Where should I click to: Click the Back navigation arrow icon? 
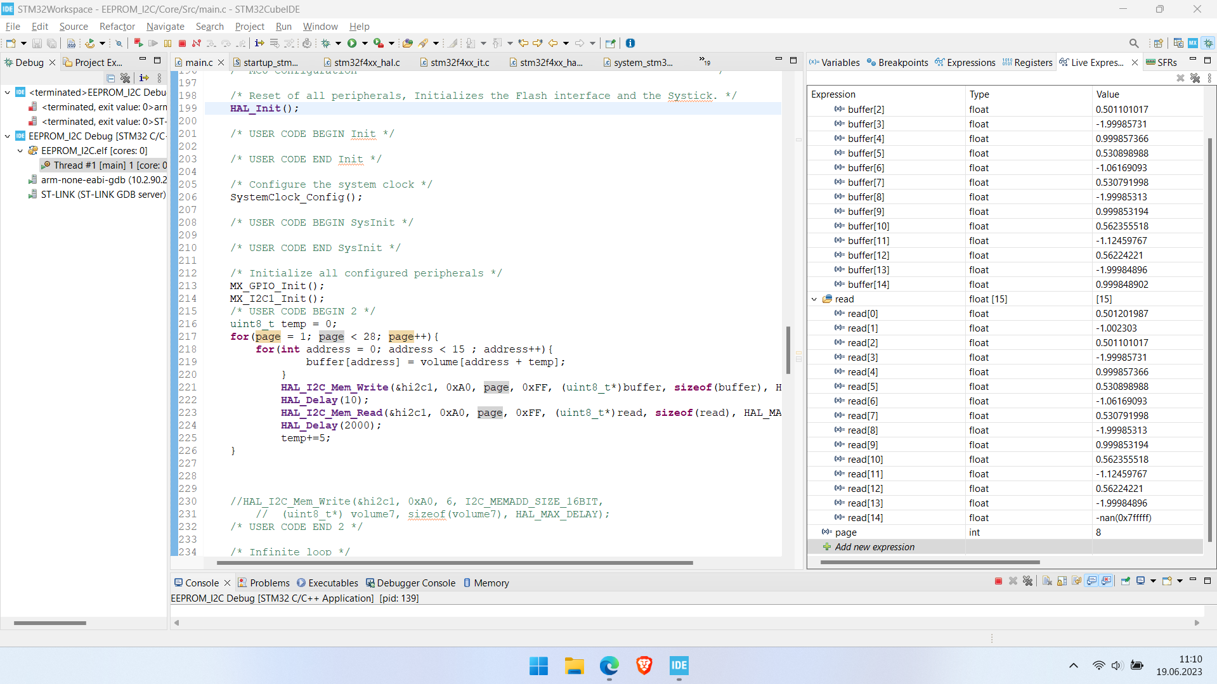tap(553, 43)
